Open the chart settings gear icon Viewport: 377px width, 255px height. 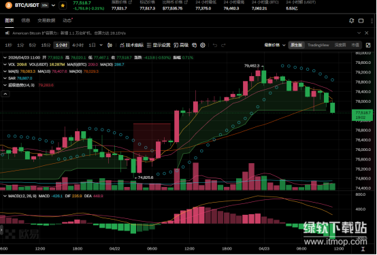pyautogui.click(x=203, y=45)
